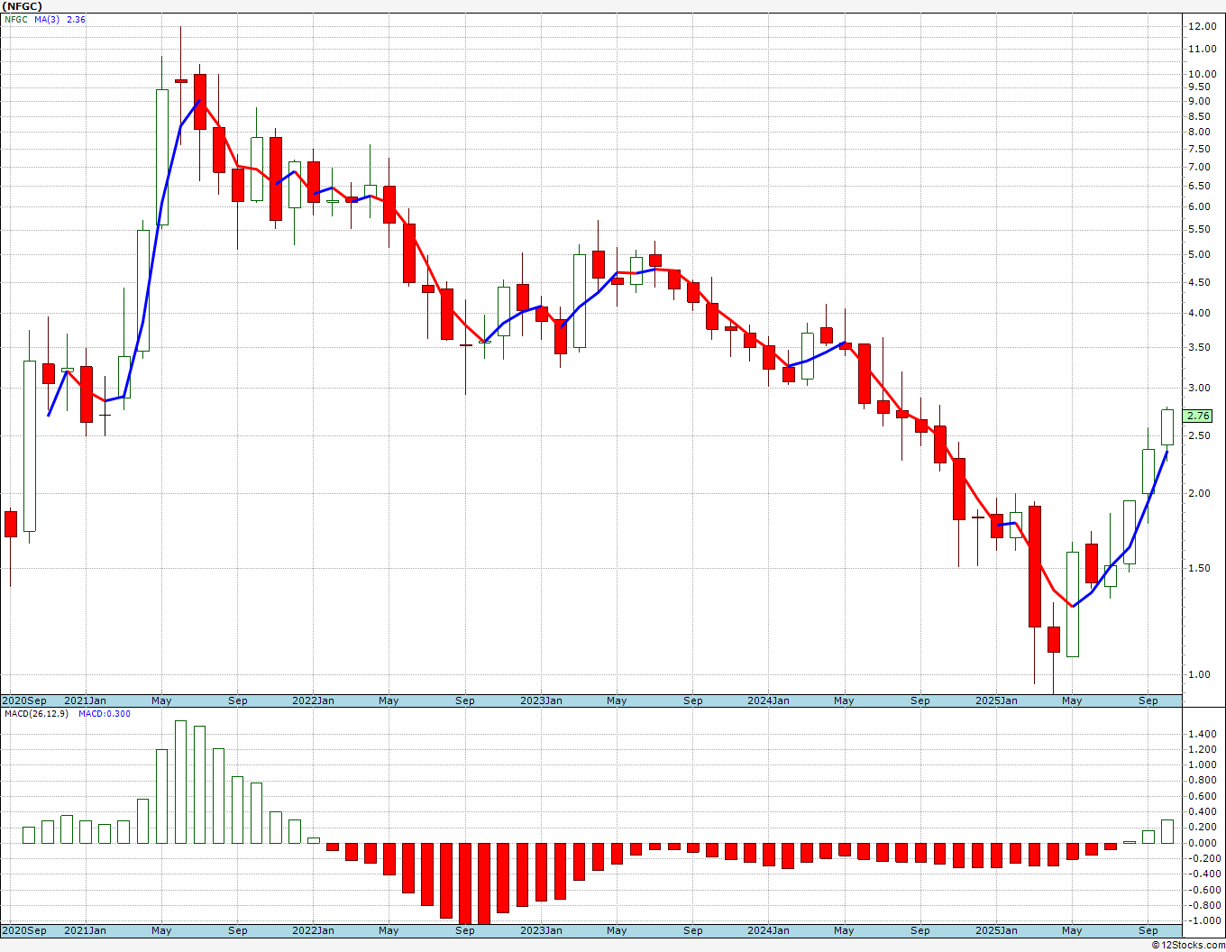Click the MACD:0.300 value label
Image resolution: width=1226 pixels, height=952 pixels.
pos(105,713)
